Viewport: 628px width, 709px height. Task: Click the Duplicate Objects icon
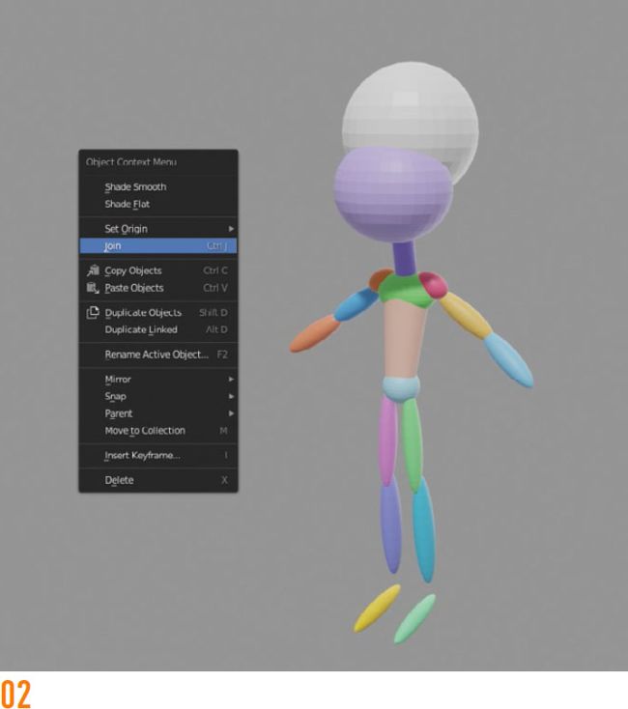(x=93, y=312)
